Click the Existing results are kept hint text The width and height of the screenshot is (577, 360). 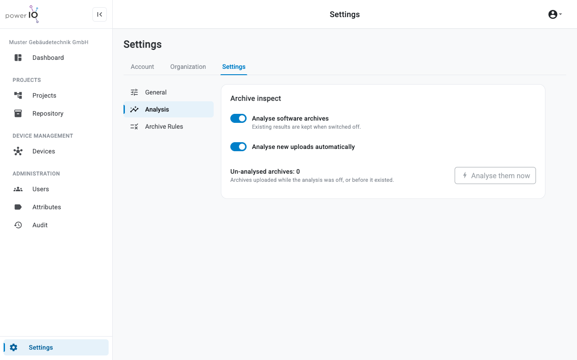[307, 127]
